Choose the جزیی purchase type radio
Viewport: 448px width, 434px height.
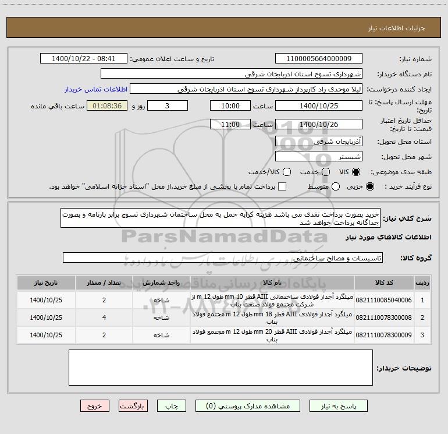pos(369,186)
